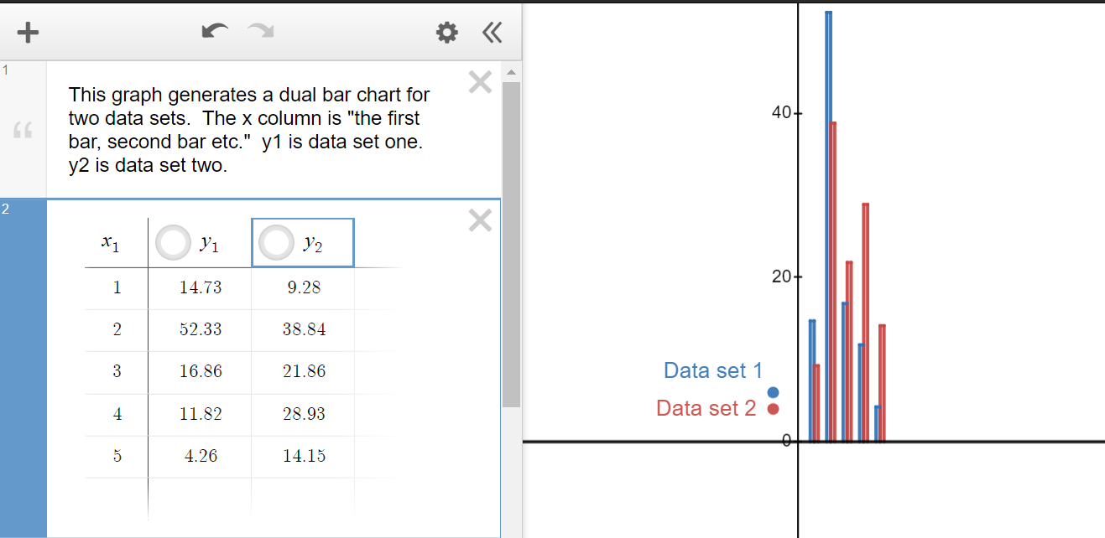Click the plus Add Item button
Viewport: 1105px width, 538px height.
pyautogui.click(x=29, y=33)
